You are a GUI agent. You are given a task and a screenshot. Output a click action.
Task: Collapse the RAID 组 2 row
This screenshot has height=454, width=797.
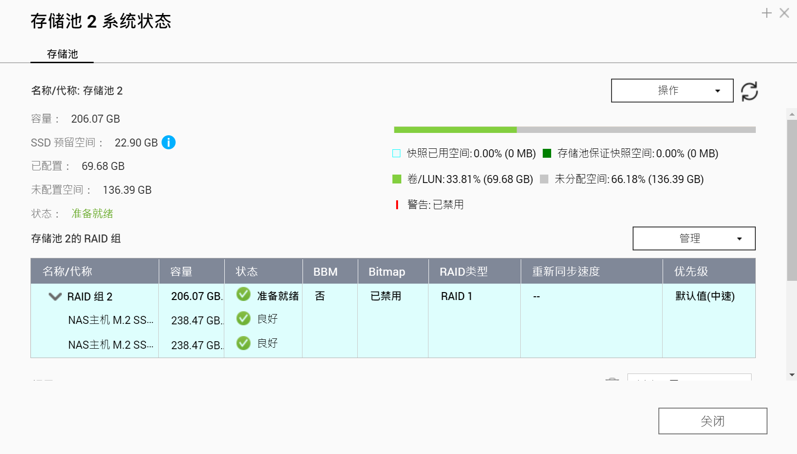55,297
